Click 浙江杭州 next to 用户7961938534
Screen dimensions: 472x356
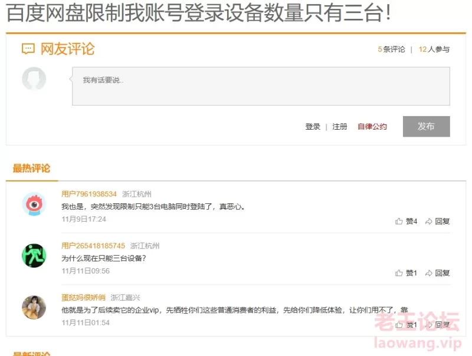coord(137,194)
